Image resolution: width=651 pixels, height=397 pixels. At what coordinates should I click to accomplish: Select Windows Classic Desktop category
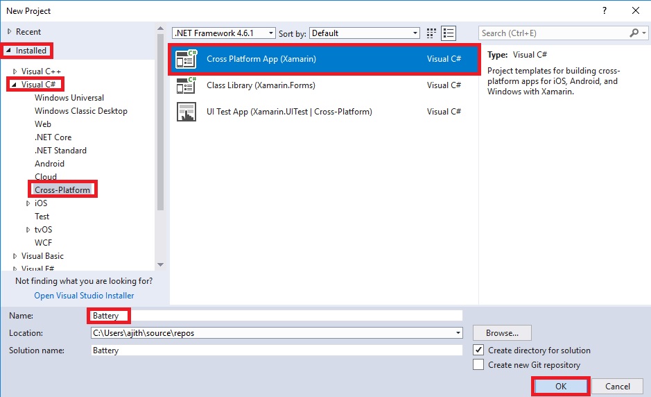[x=81, y=111]
